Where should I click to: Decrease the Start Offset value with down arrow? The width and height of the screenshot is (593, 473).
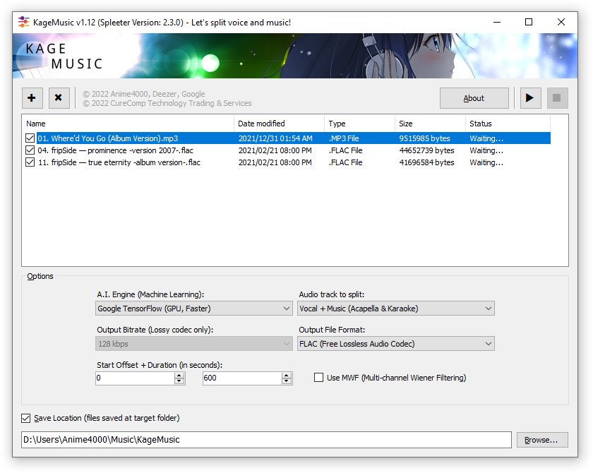(179, 381)
